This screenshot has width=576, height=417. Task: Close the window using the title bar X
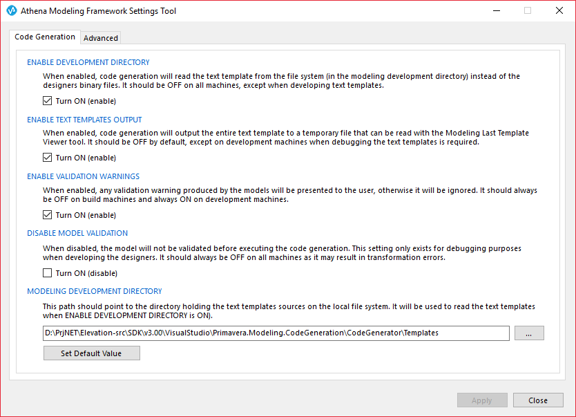(559, 10)
